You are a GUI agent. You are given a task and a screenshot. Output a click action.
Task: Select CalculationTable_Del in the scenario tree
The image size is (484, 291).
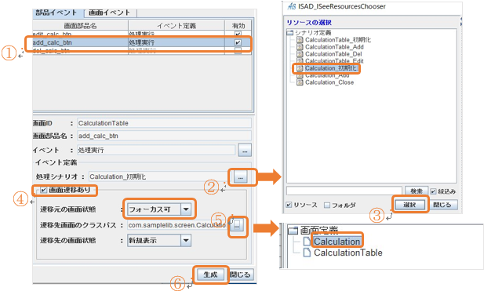pos(333,54)
